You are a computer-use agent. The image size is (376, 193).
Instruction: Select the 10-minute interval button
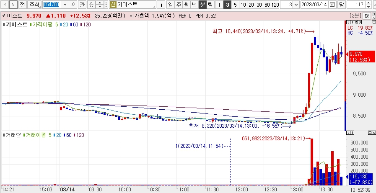[x=243, y=4]
